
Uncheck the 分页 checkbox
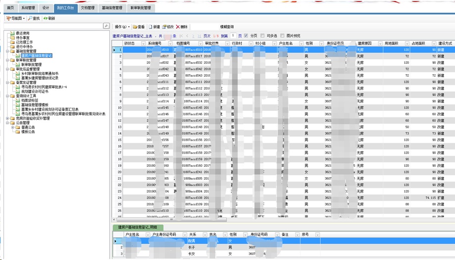click(x=247, y=36)
